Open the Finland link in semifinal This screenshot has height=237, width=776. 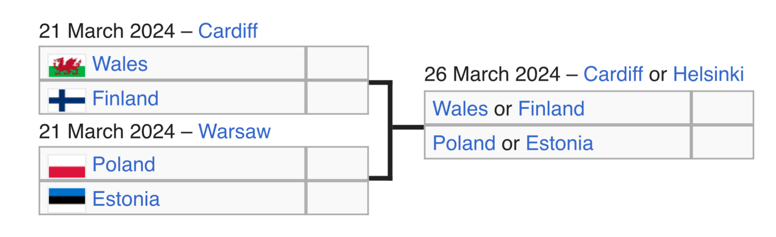pyautogui.click(x=125, y=99)
